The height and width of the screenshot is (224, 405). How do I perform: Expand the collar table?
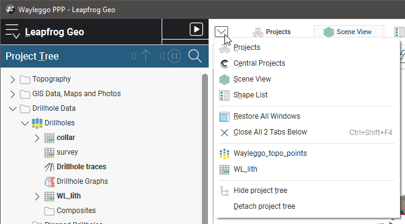(x=37, y=138)
